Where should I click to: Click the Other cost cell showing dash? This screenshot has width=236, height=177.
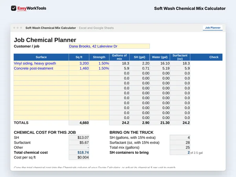coord(79,147)
